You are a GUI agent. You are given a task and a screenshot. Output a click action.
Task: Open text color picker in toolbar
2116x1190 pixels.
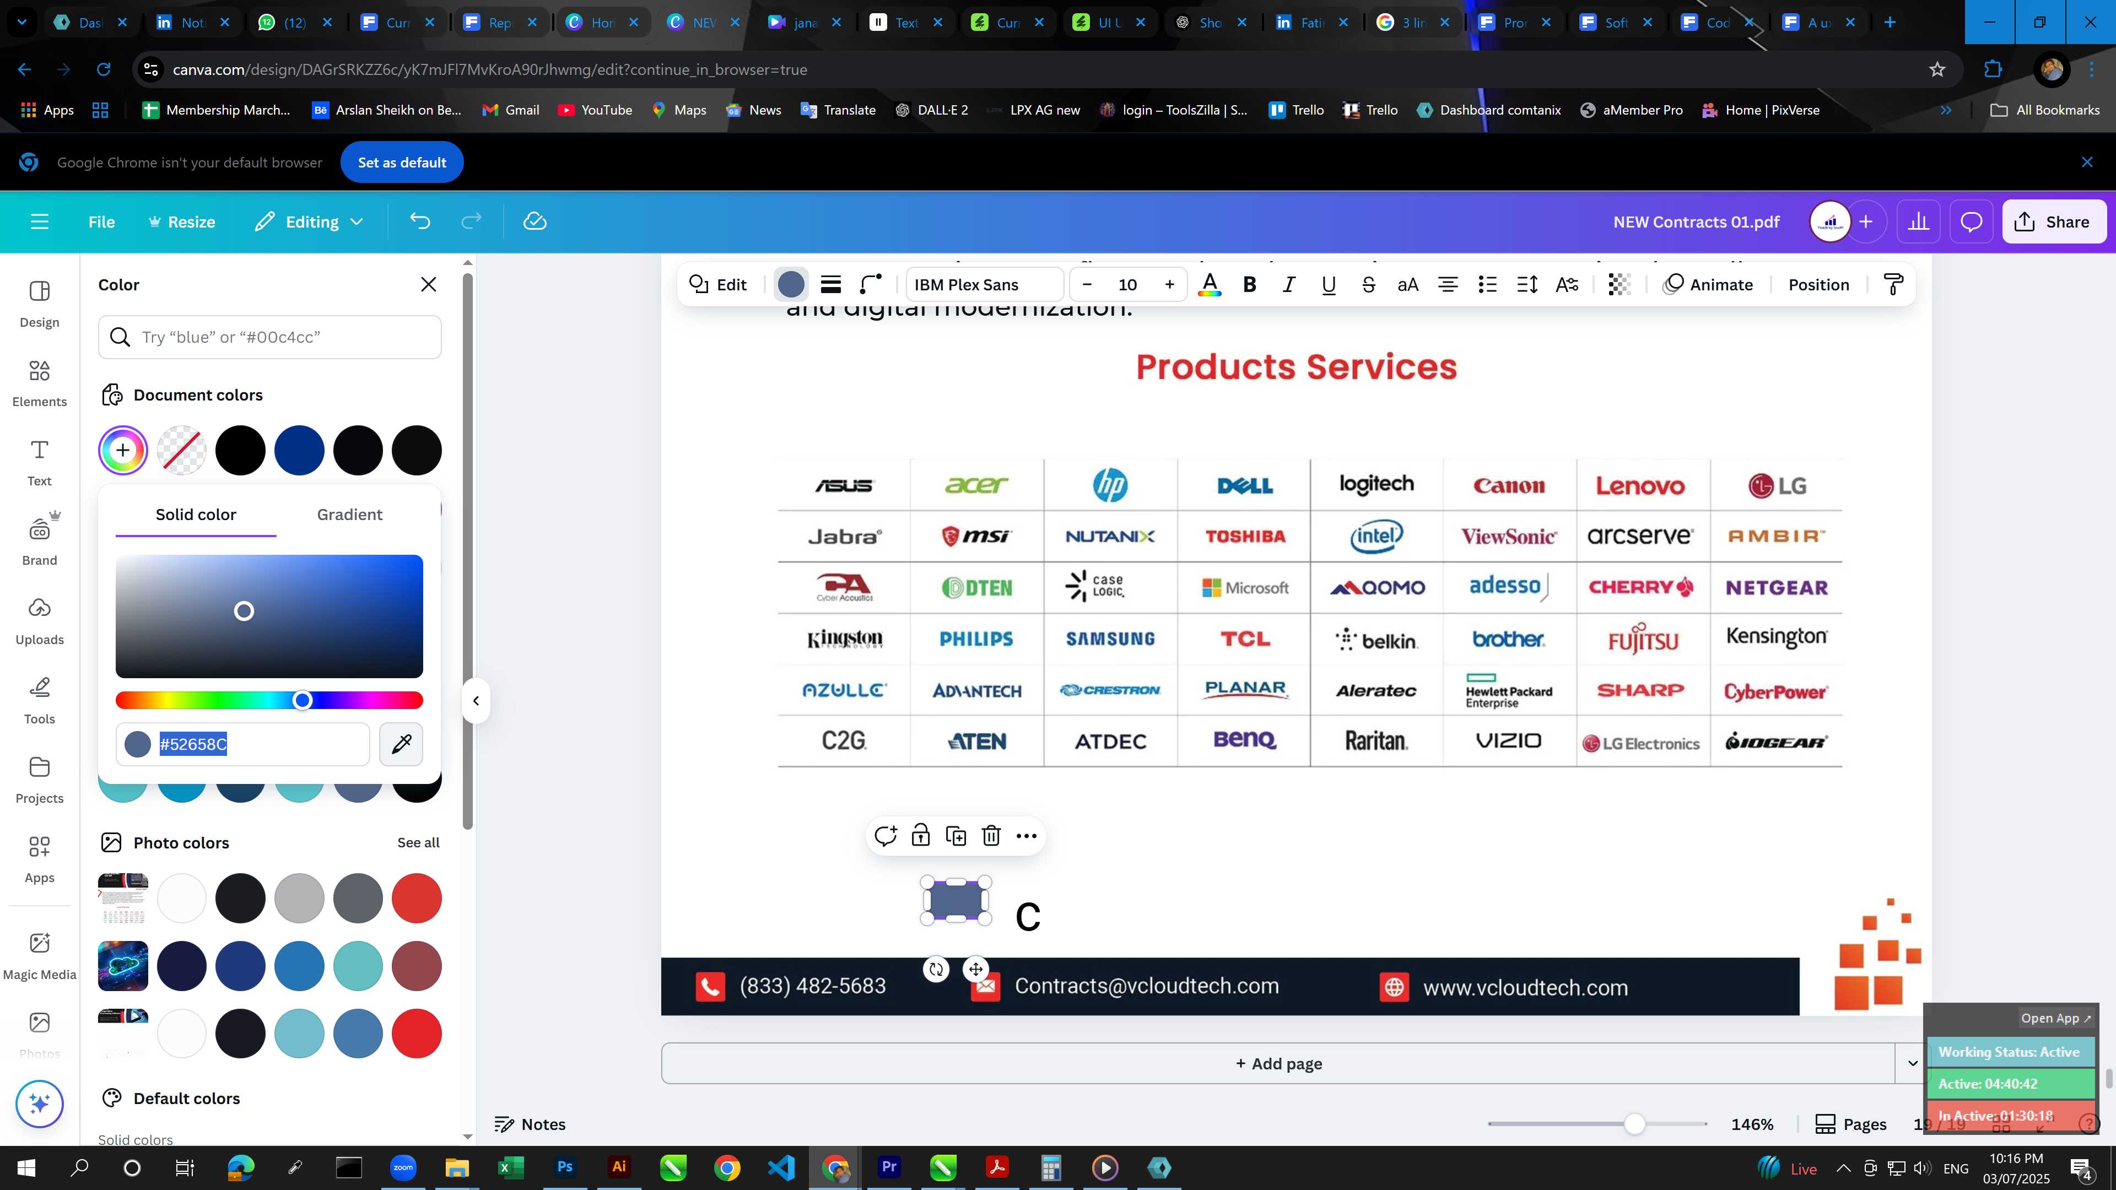point(1209,285)
